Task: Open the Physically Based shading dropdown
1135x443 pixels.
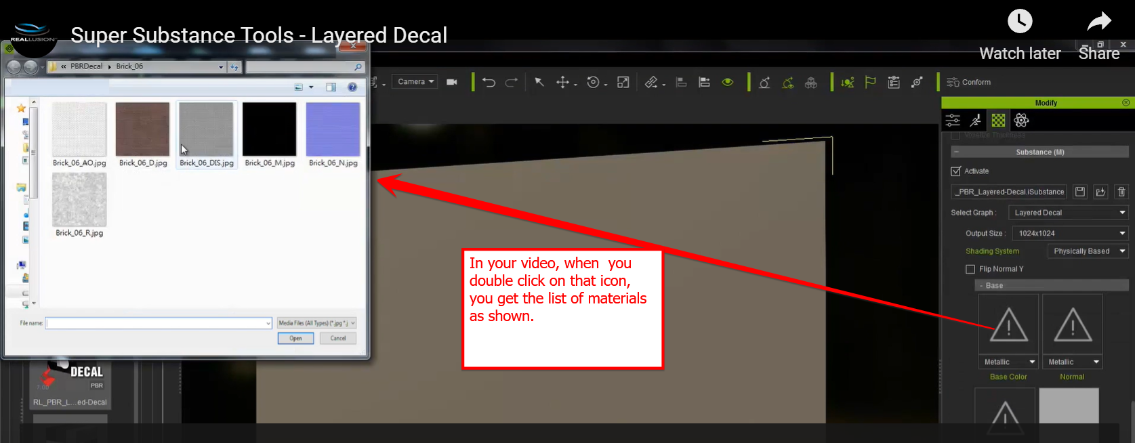Action: point(1087,251)
